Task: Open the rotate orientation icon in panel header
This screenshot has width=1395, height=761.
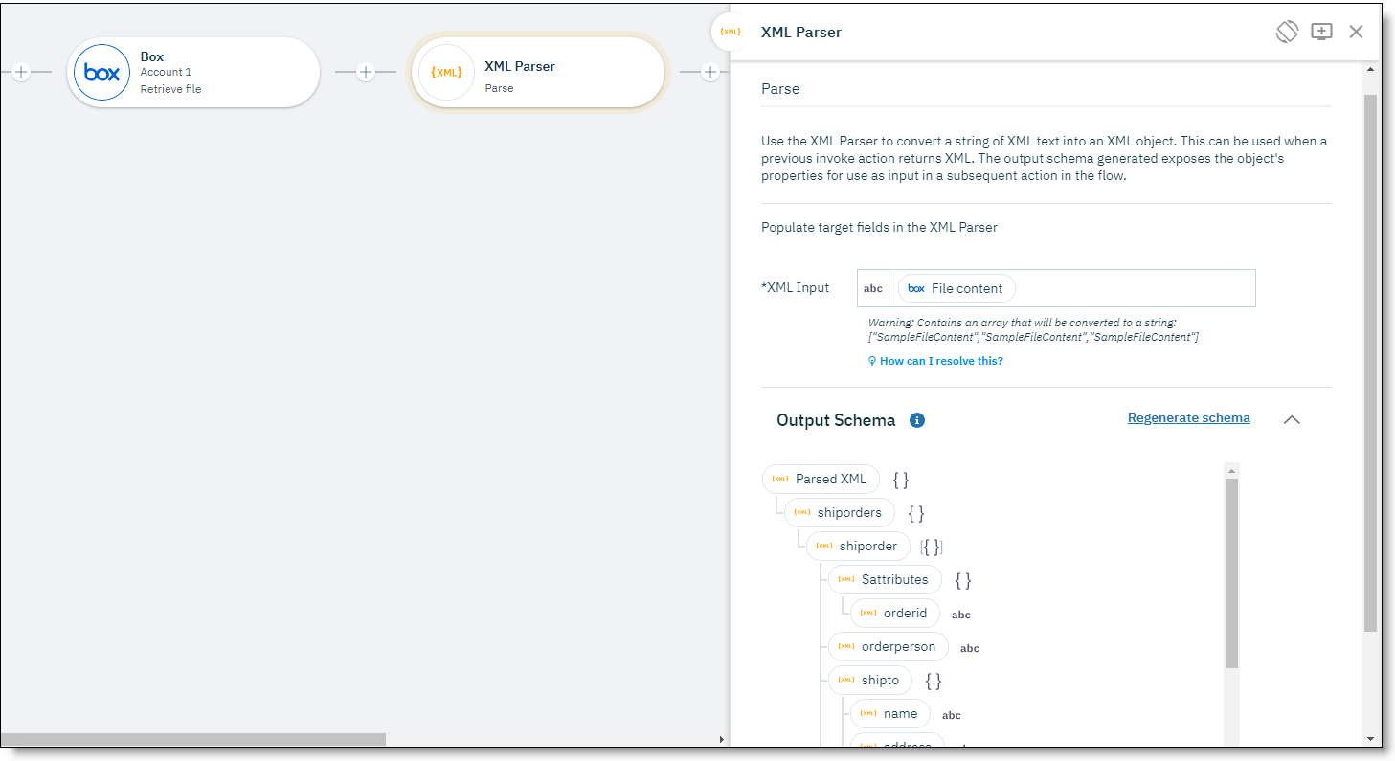Action: pyautogui.click(x=1287, y=31)
